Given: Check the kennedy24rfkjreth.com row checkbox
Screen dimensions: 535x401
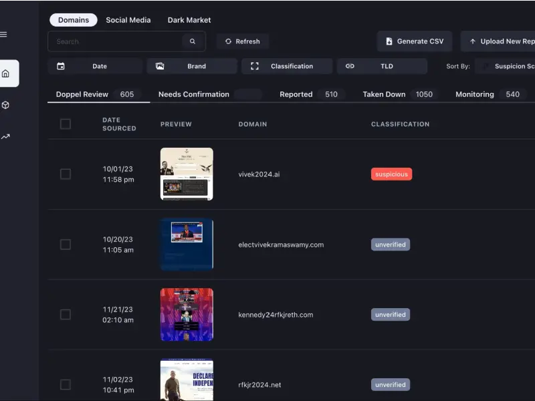Looking at the screenshot, I should pyautogui.click(x=66, y=314).
